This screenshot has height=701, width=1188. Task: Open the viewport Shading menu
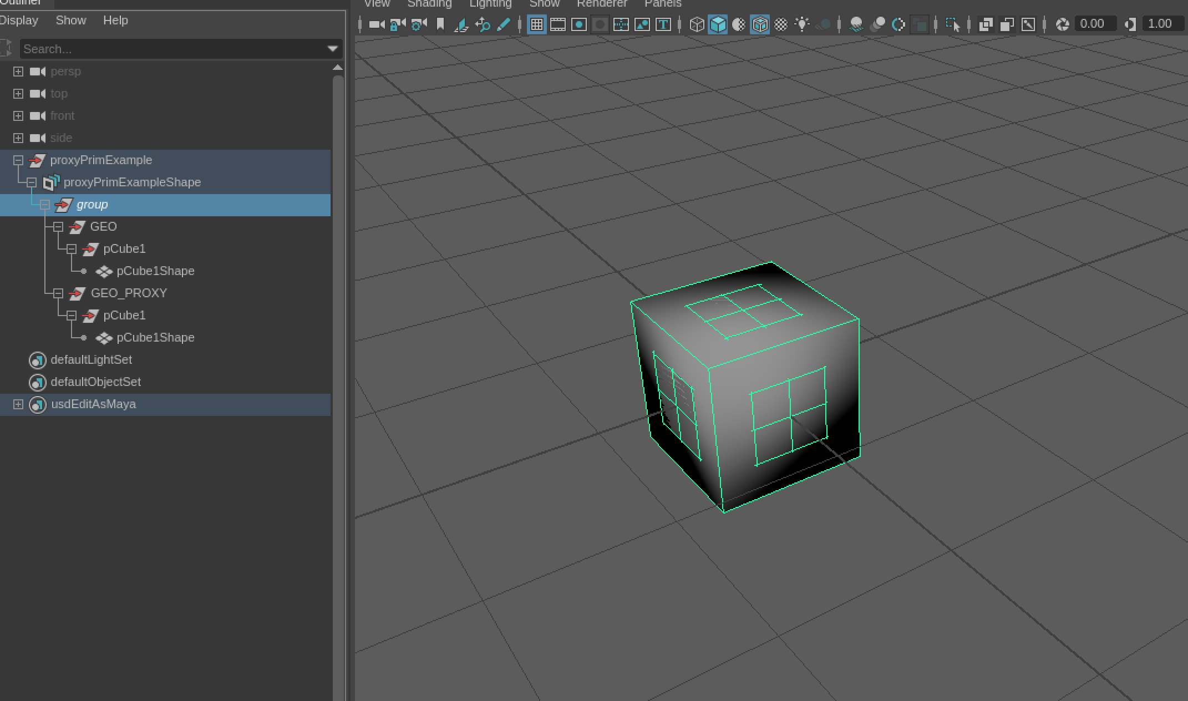click(429, 4)
